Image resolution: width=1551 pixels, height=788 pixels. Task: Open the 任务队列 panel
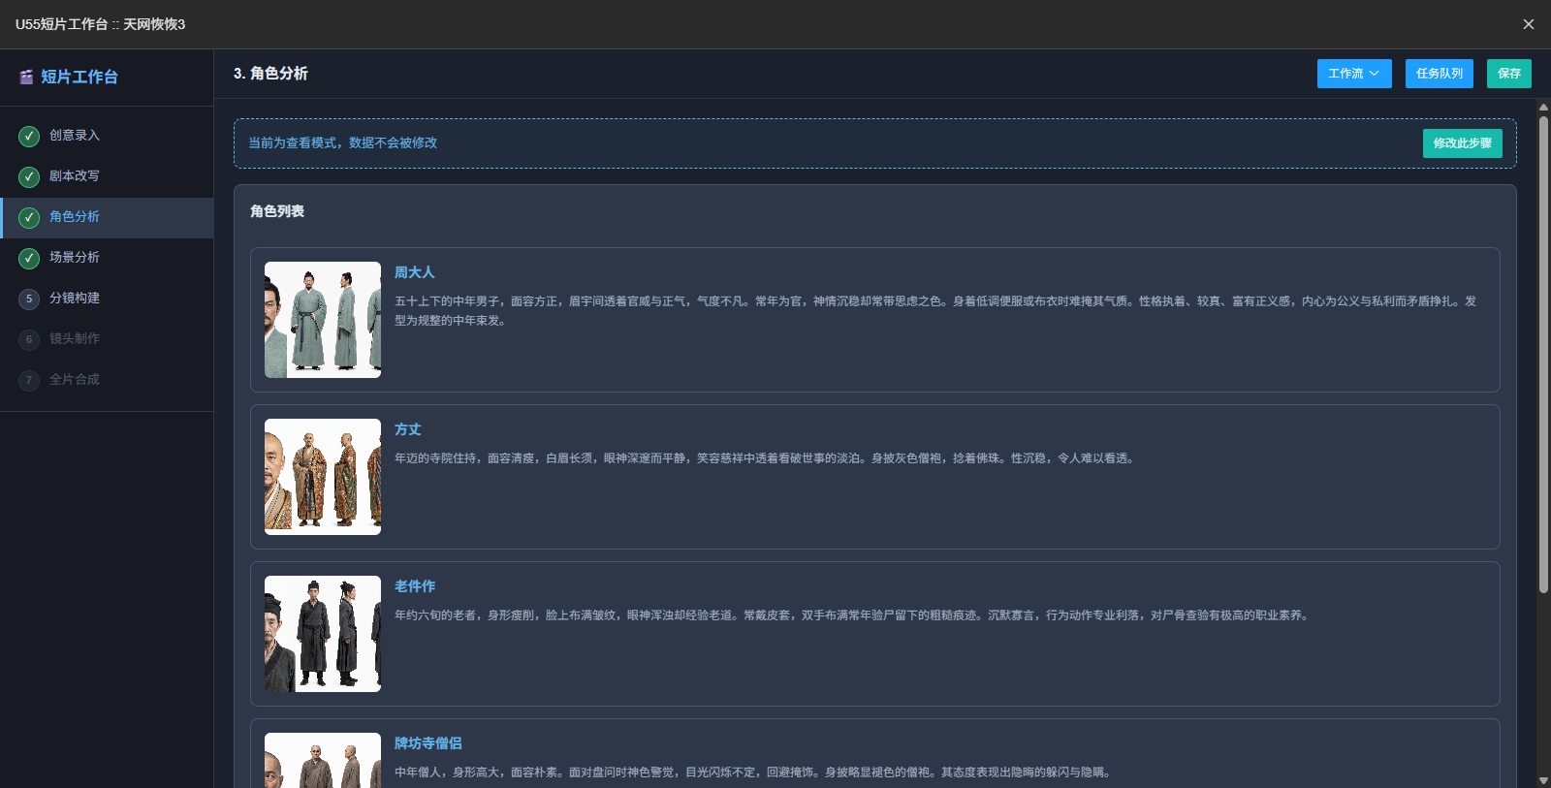[x=1440, y=74]
